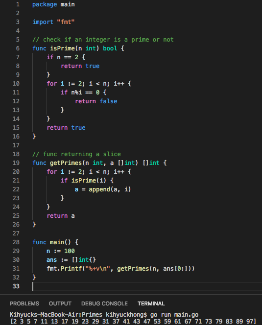Click the append call on line 22

[x=99, y=189]
